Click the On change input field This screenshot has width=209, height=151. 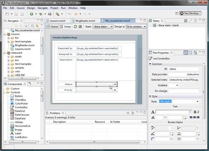[184, 91]
